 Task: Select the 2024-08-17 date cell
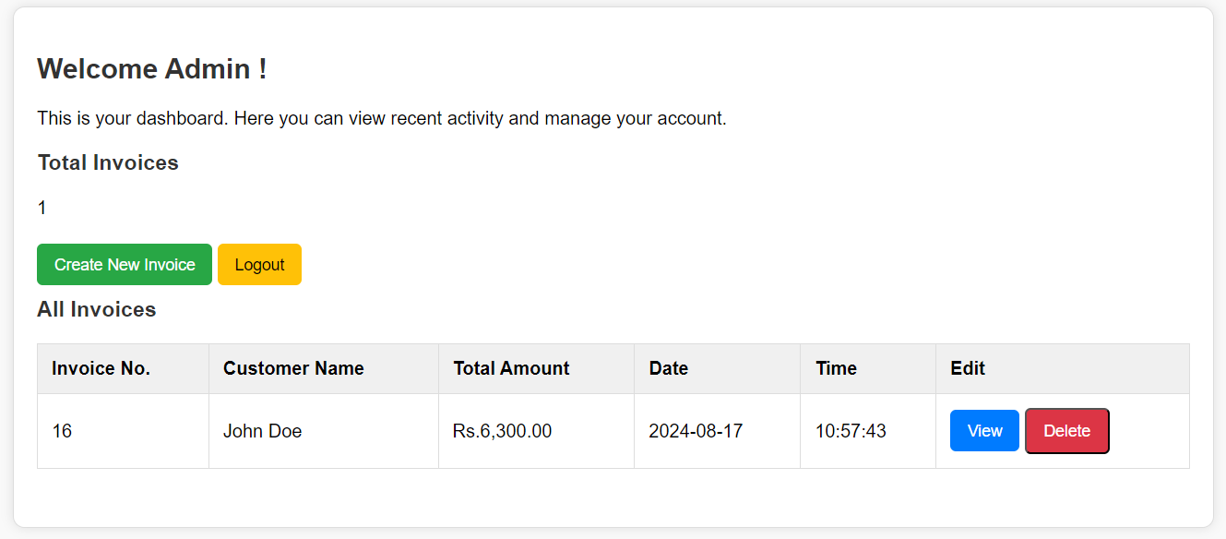[x=696, y=431]
